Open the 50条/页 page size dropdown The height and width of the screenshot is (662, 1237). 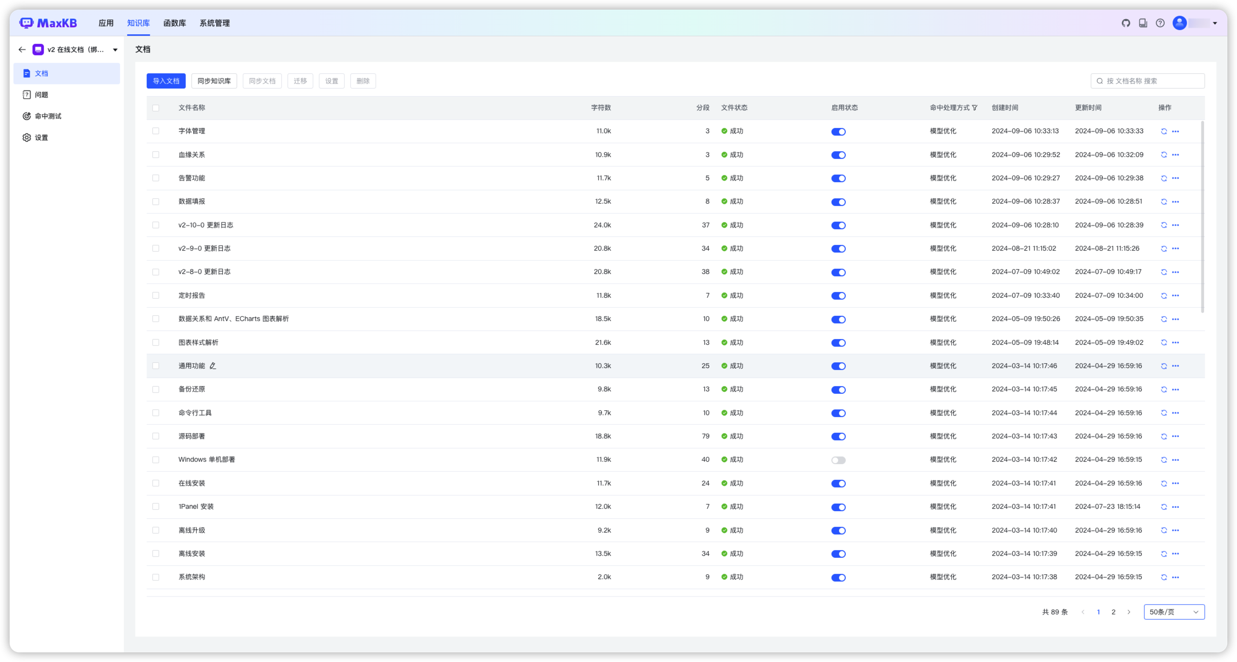tap(1174, 612)
